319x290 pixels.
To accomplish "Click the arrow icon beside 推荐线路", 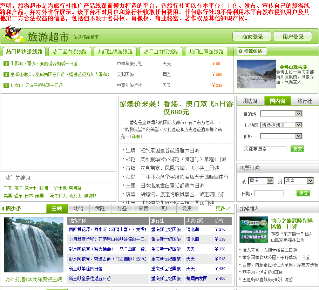I will [240, 51].
